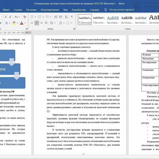Open font color dropdown arrow
Screen dimensions: 159x159
(25, 23)
